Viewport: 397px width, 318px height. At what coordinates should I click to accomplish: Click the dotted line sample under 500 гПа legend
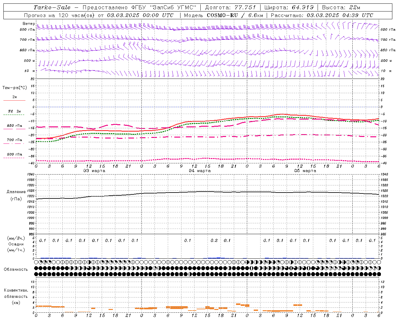coord(14,158)
